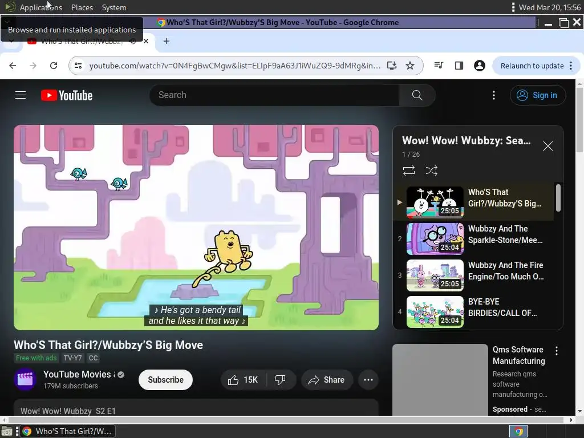
Task: Expand the tab search chevron
Action: tap(11, 41)
